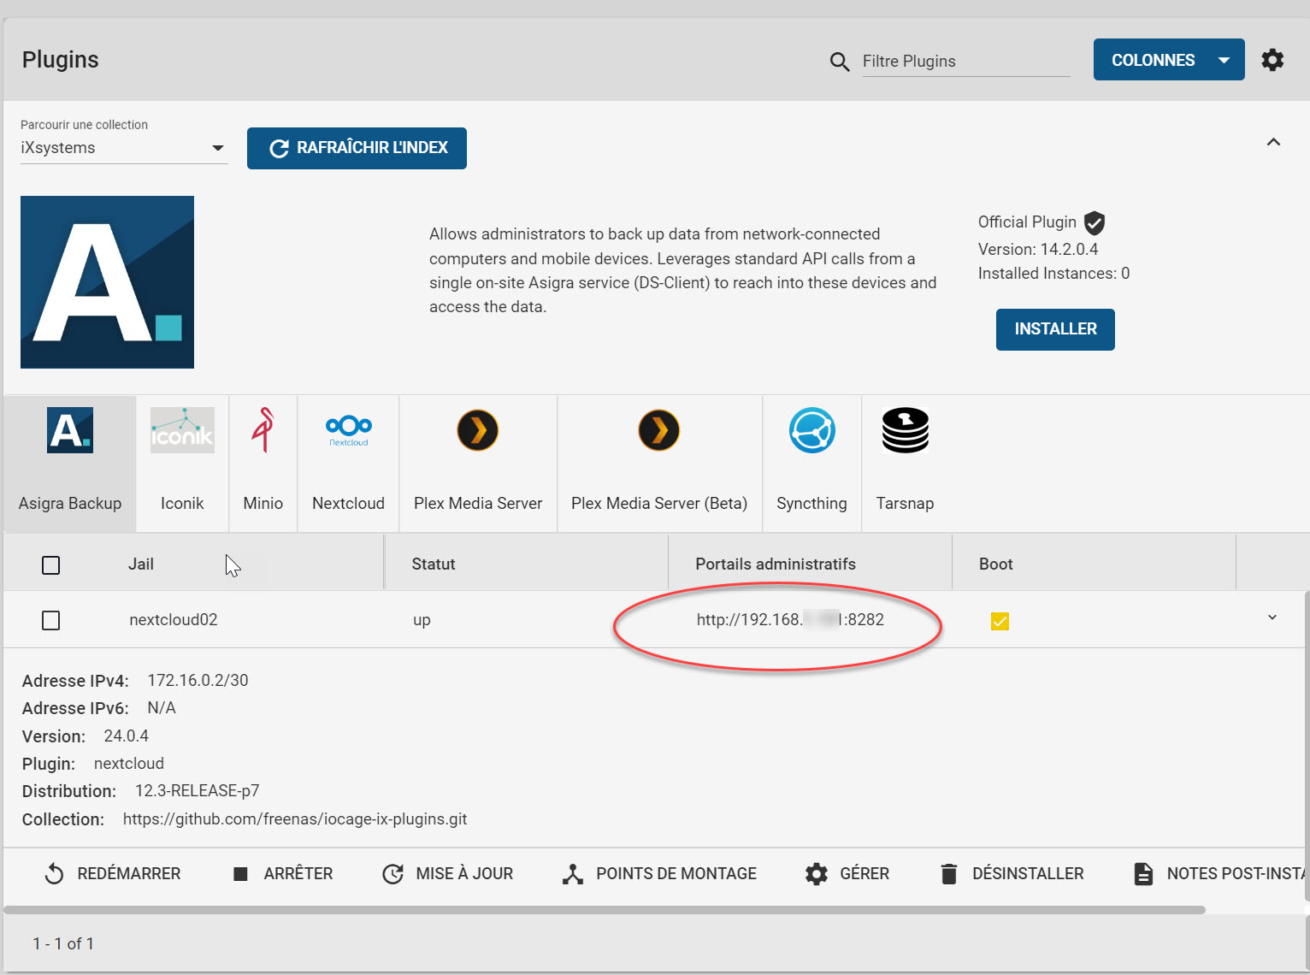Screen dimensions: 1310x975
Task: Focus the Filtre Plugins search field
Action: (966, 62)
